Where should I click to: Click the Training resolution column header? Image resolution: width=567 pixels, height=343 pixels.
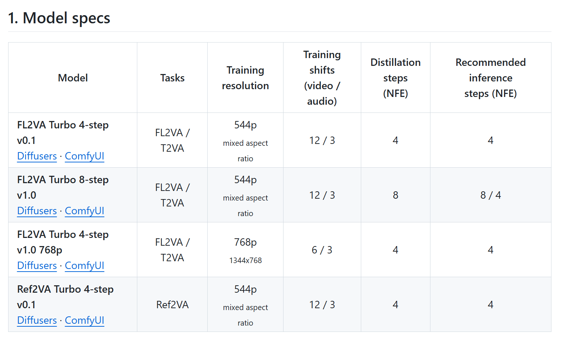click(245, 78)
